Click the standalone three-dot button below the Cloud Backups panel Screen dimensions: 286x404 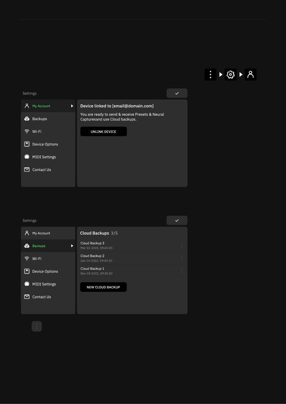(x=37, y=326)
